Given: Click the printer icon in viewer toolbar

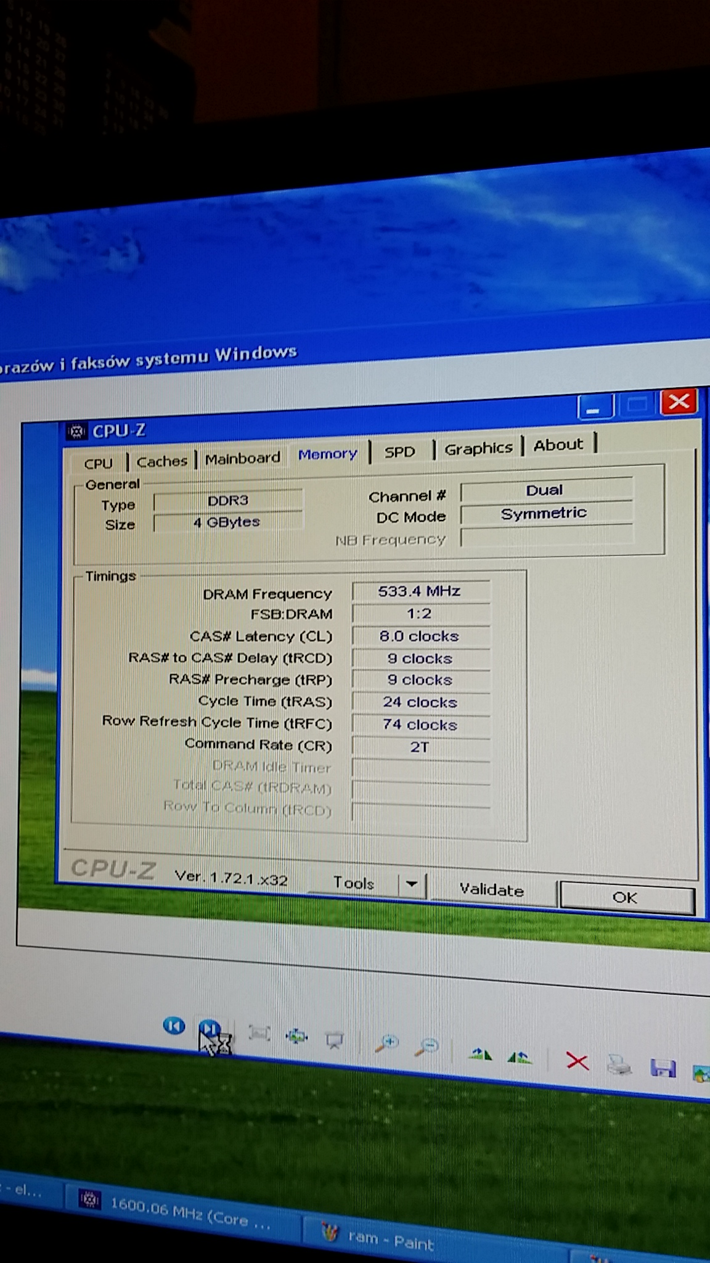Looking at the screenshot, I should tap(619, 1065).
